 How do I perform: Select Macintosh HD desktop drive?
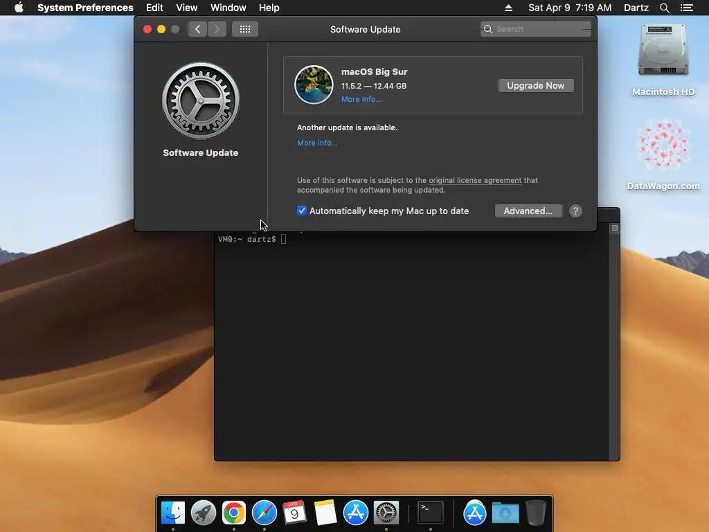[x=663, y=60]
